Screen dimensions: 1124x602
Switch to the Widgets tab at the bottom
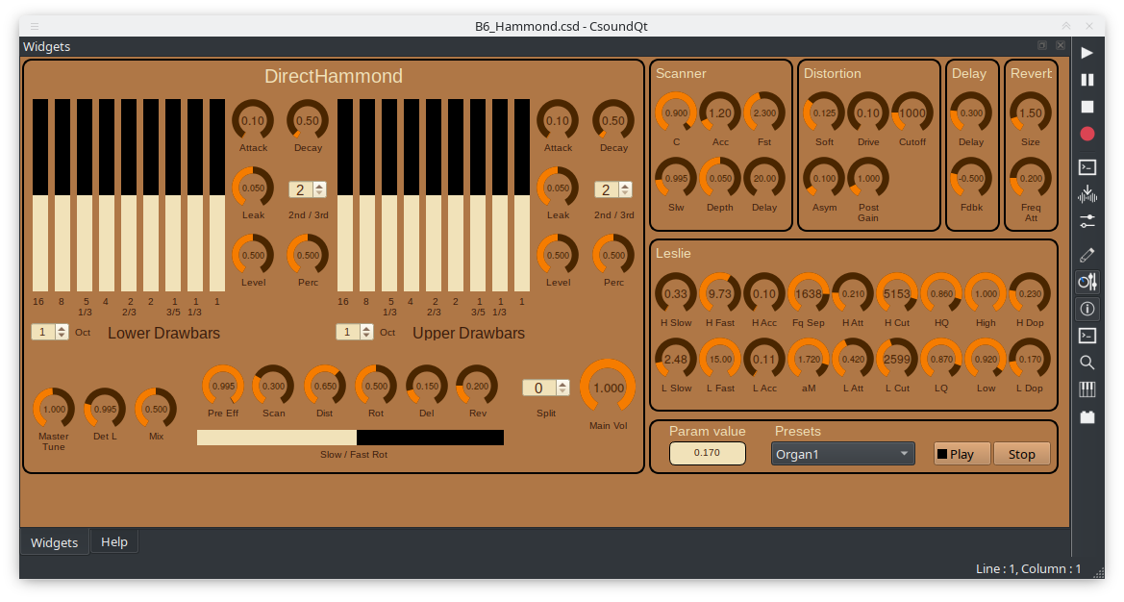tap(55, 542)
